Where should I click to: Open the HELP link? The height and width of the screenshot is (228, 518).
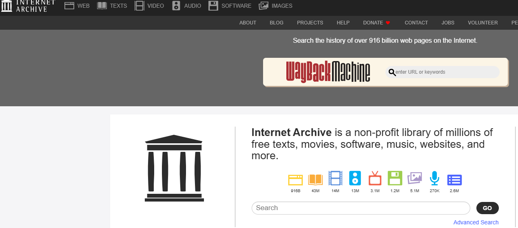[343, 23]
